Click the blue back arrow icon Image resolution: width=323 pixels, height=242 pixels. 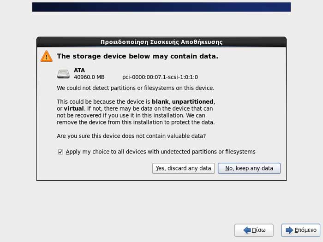click(247, 230)
